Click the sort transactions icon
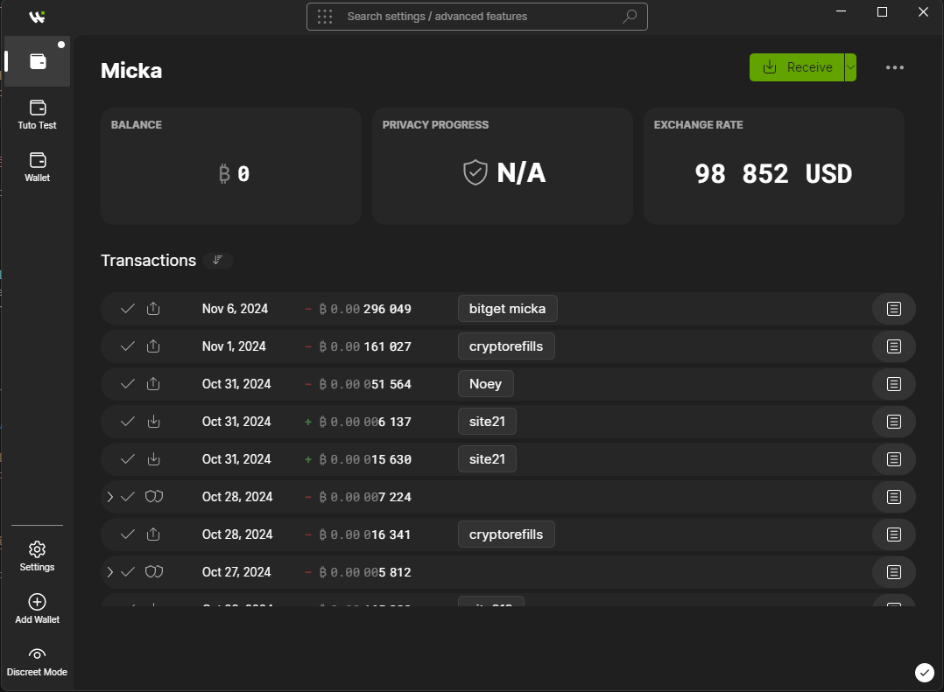The image size is (944, 692). pyautogui.click(x=218, y=261)
